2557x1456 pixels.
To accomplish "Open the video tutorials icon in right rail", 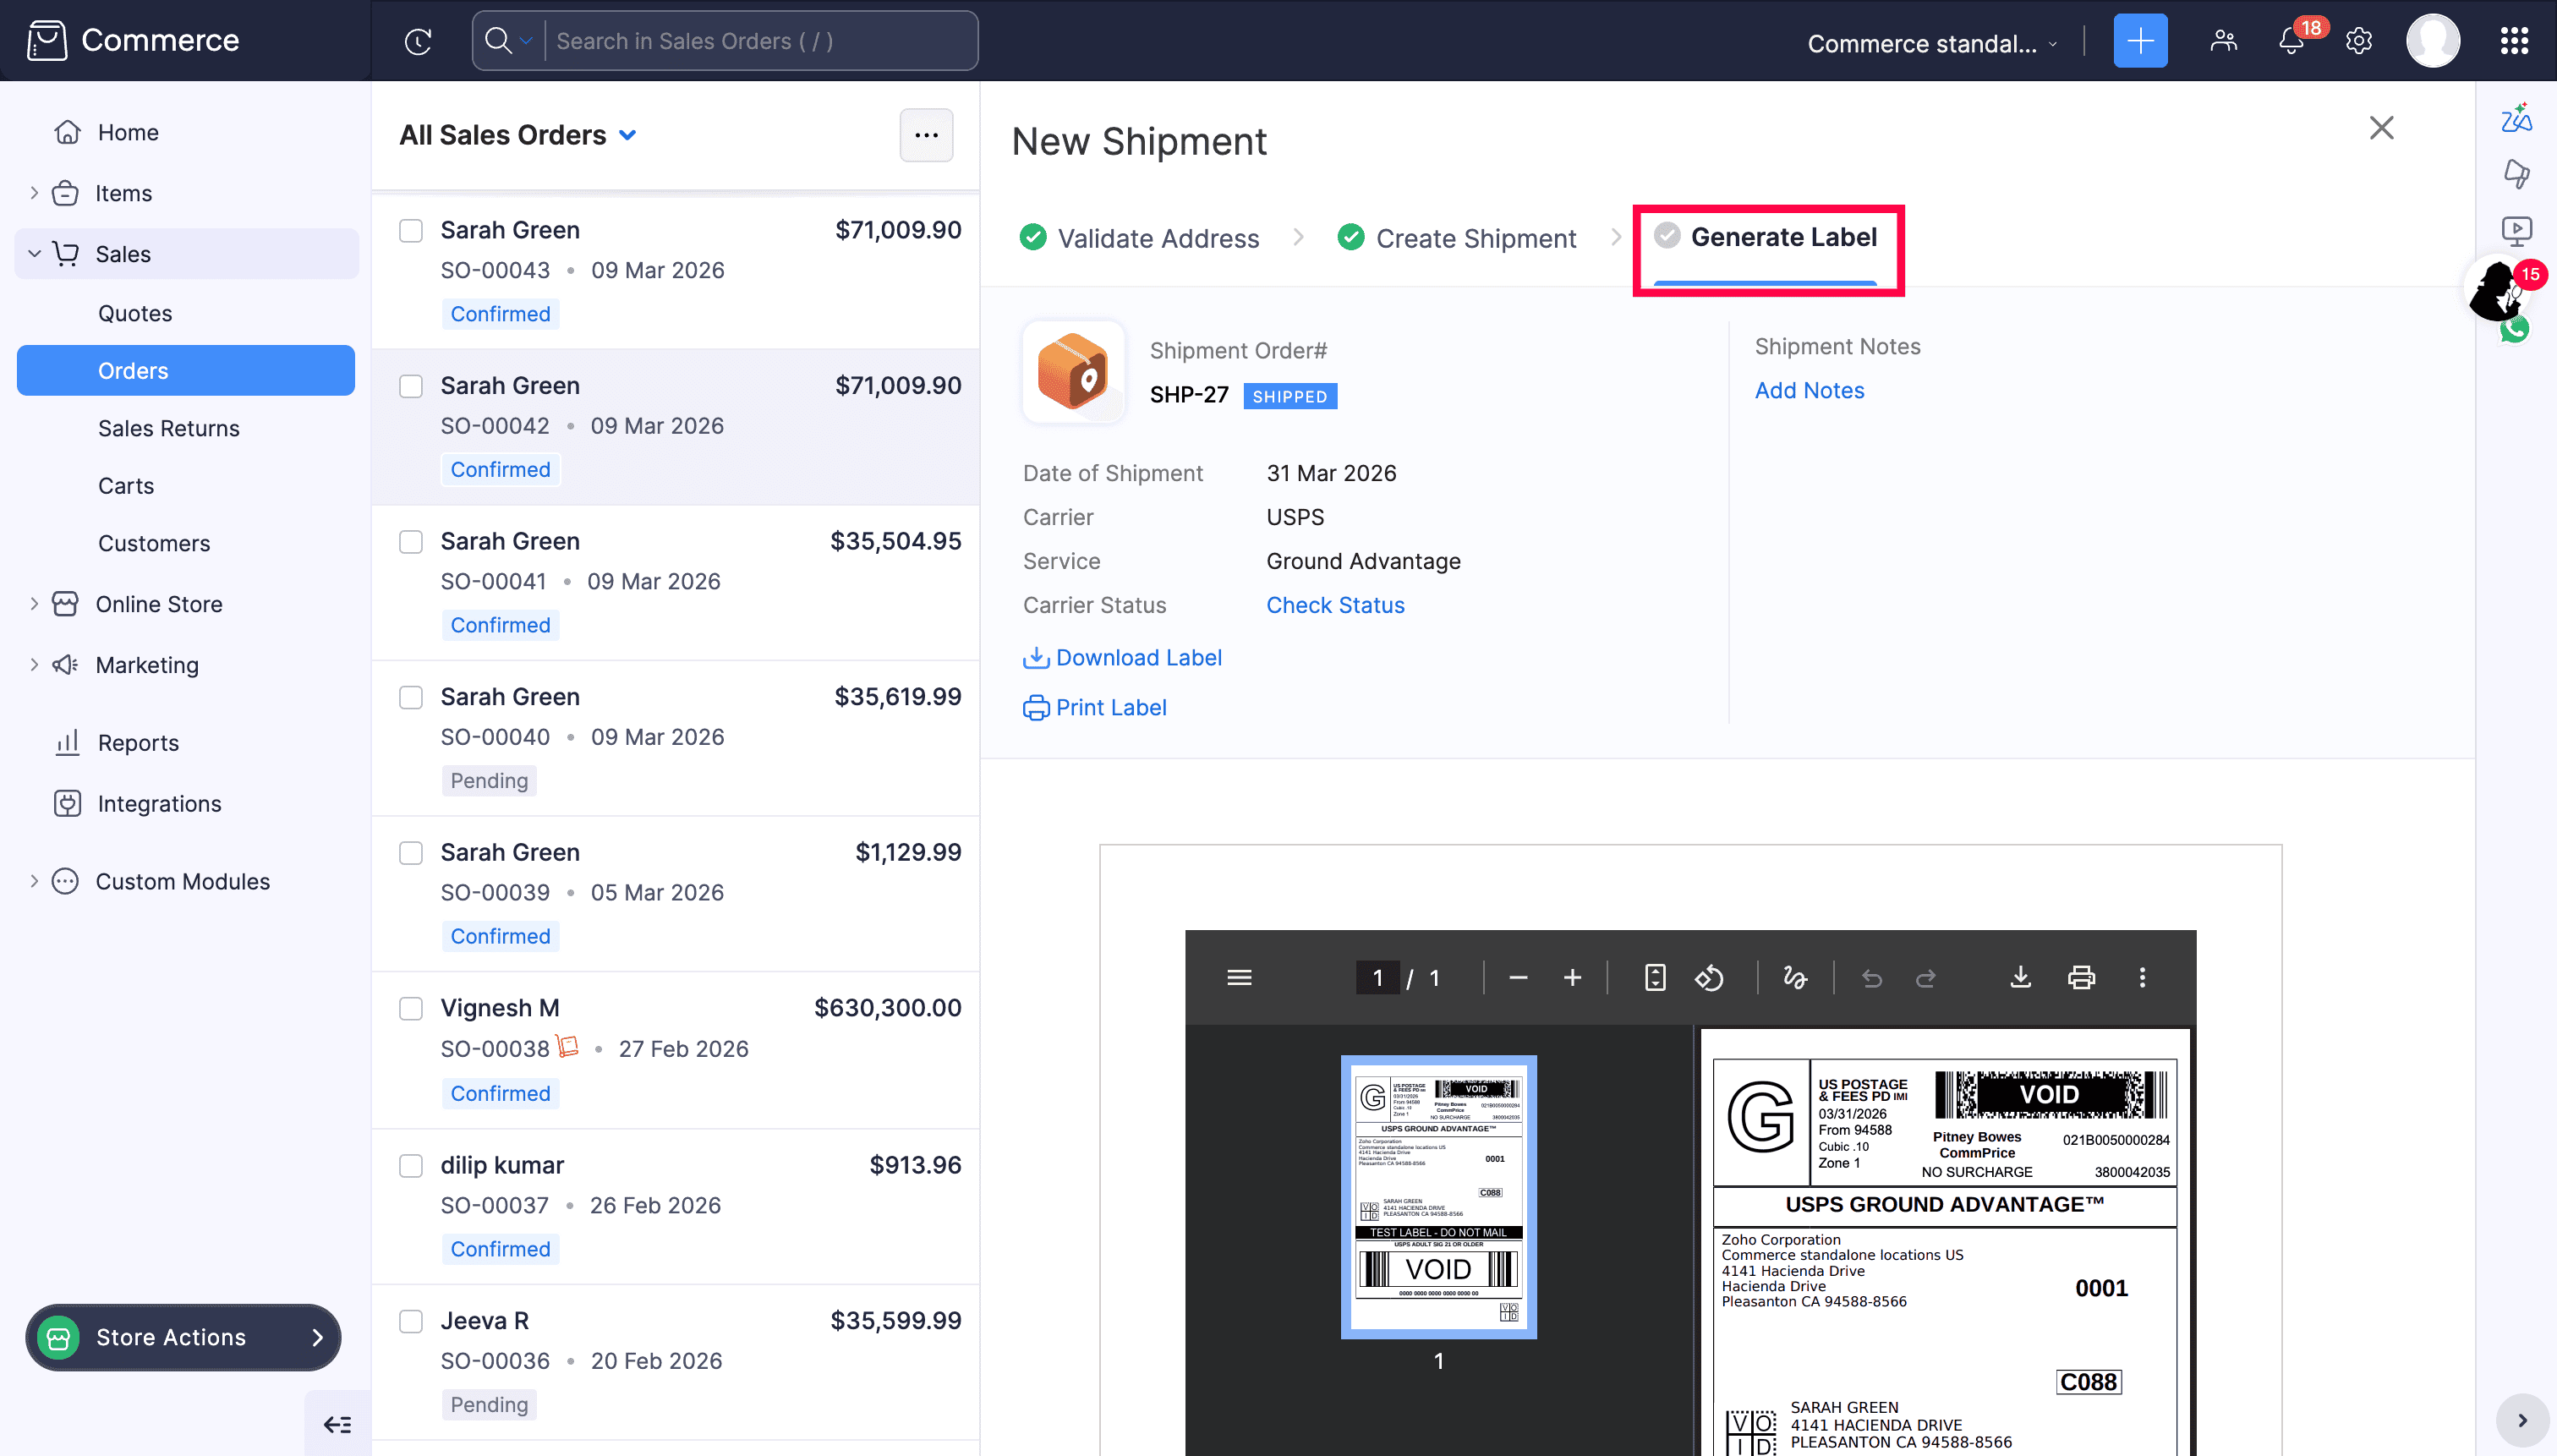I will (x=2516, y=232).
